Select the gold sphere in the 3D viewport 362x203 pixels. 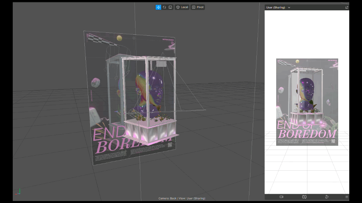(x=119, y=38)
